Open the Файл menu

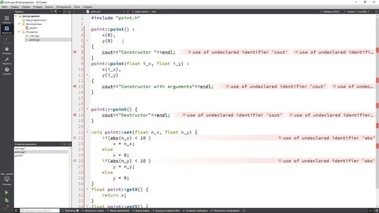[5, 7]
